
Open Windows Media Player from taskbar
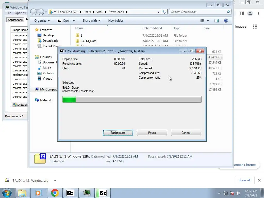[x=38, y=193]
